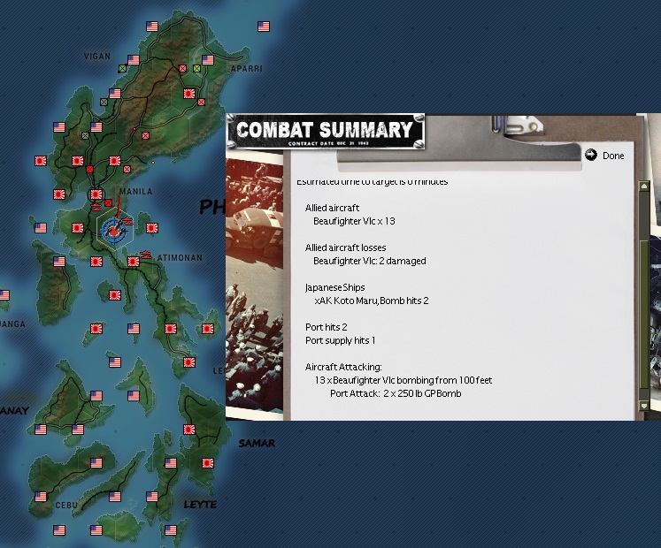Click the 'Port supply hits 1' line
Image resolution: width=661 pixels, height=548 pixels.
pyautogui.click(x=340, y=340)
